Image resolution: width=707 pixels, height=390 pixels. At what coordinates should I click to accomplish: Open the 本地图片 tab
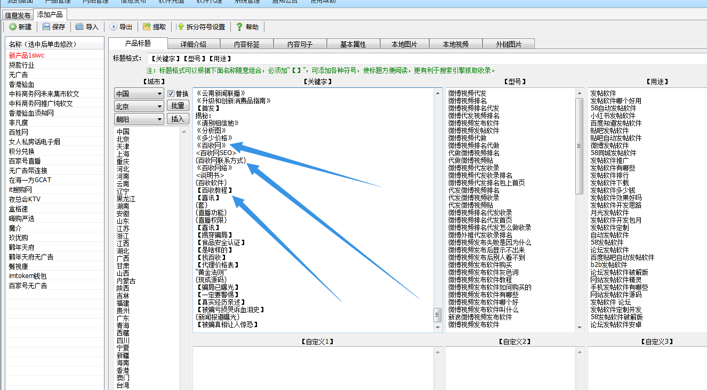pyautogui.click(x=405, y=44)
